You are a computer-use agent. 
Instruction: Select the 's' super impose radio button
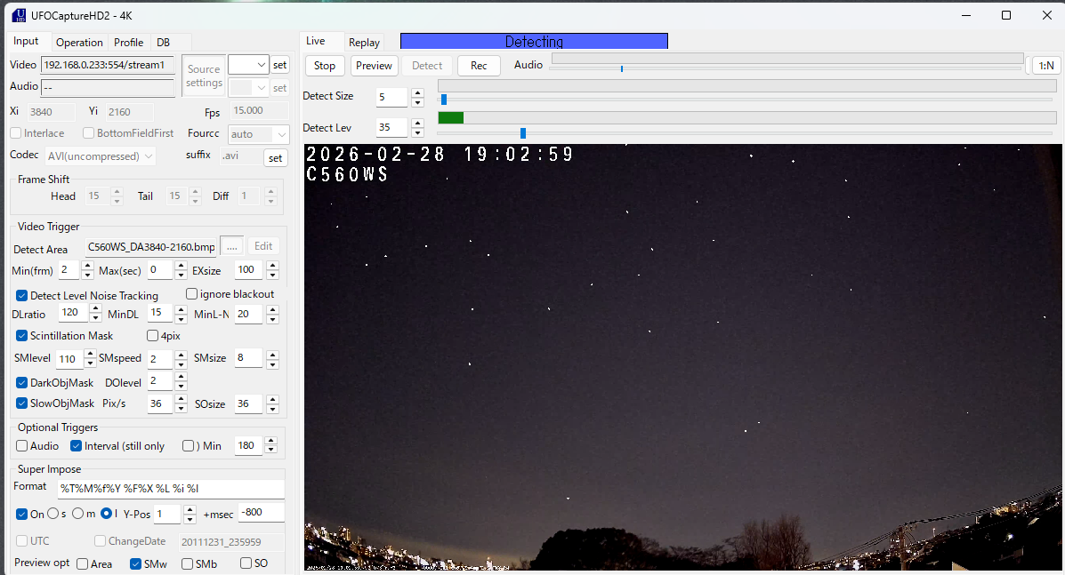tap(52, 514)
